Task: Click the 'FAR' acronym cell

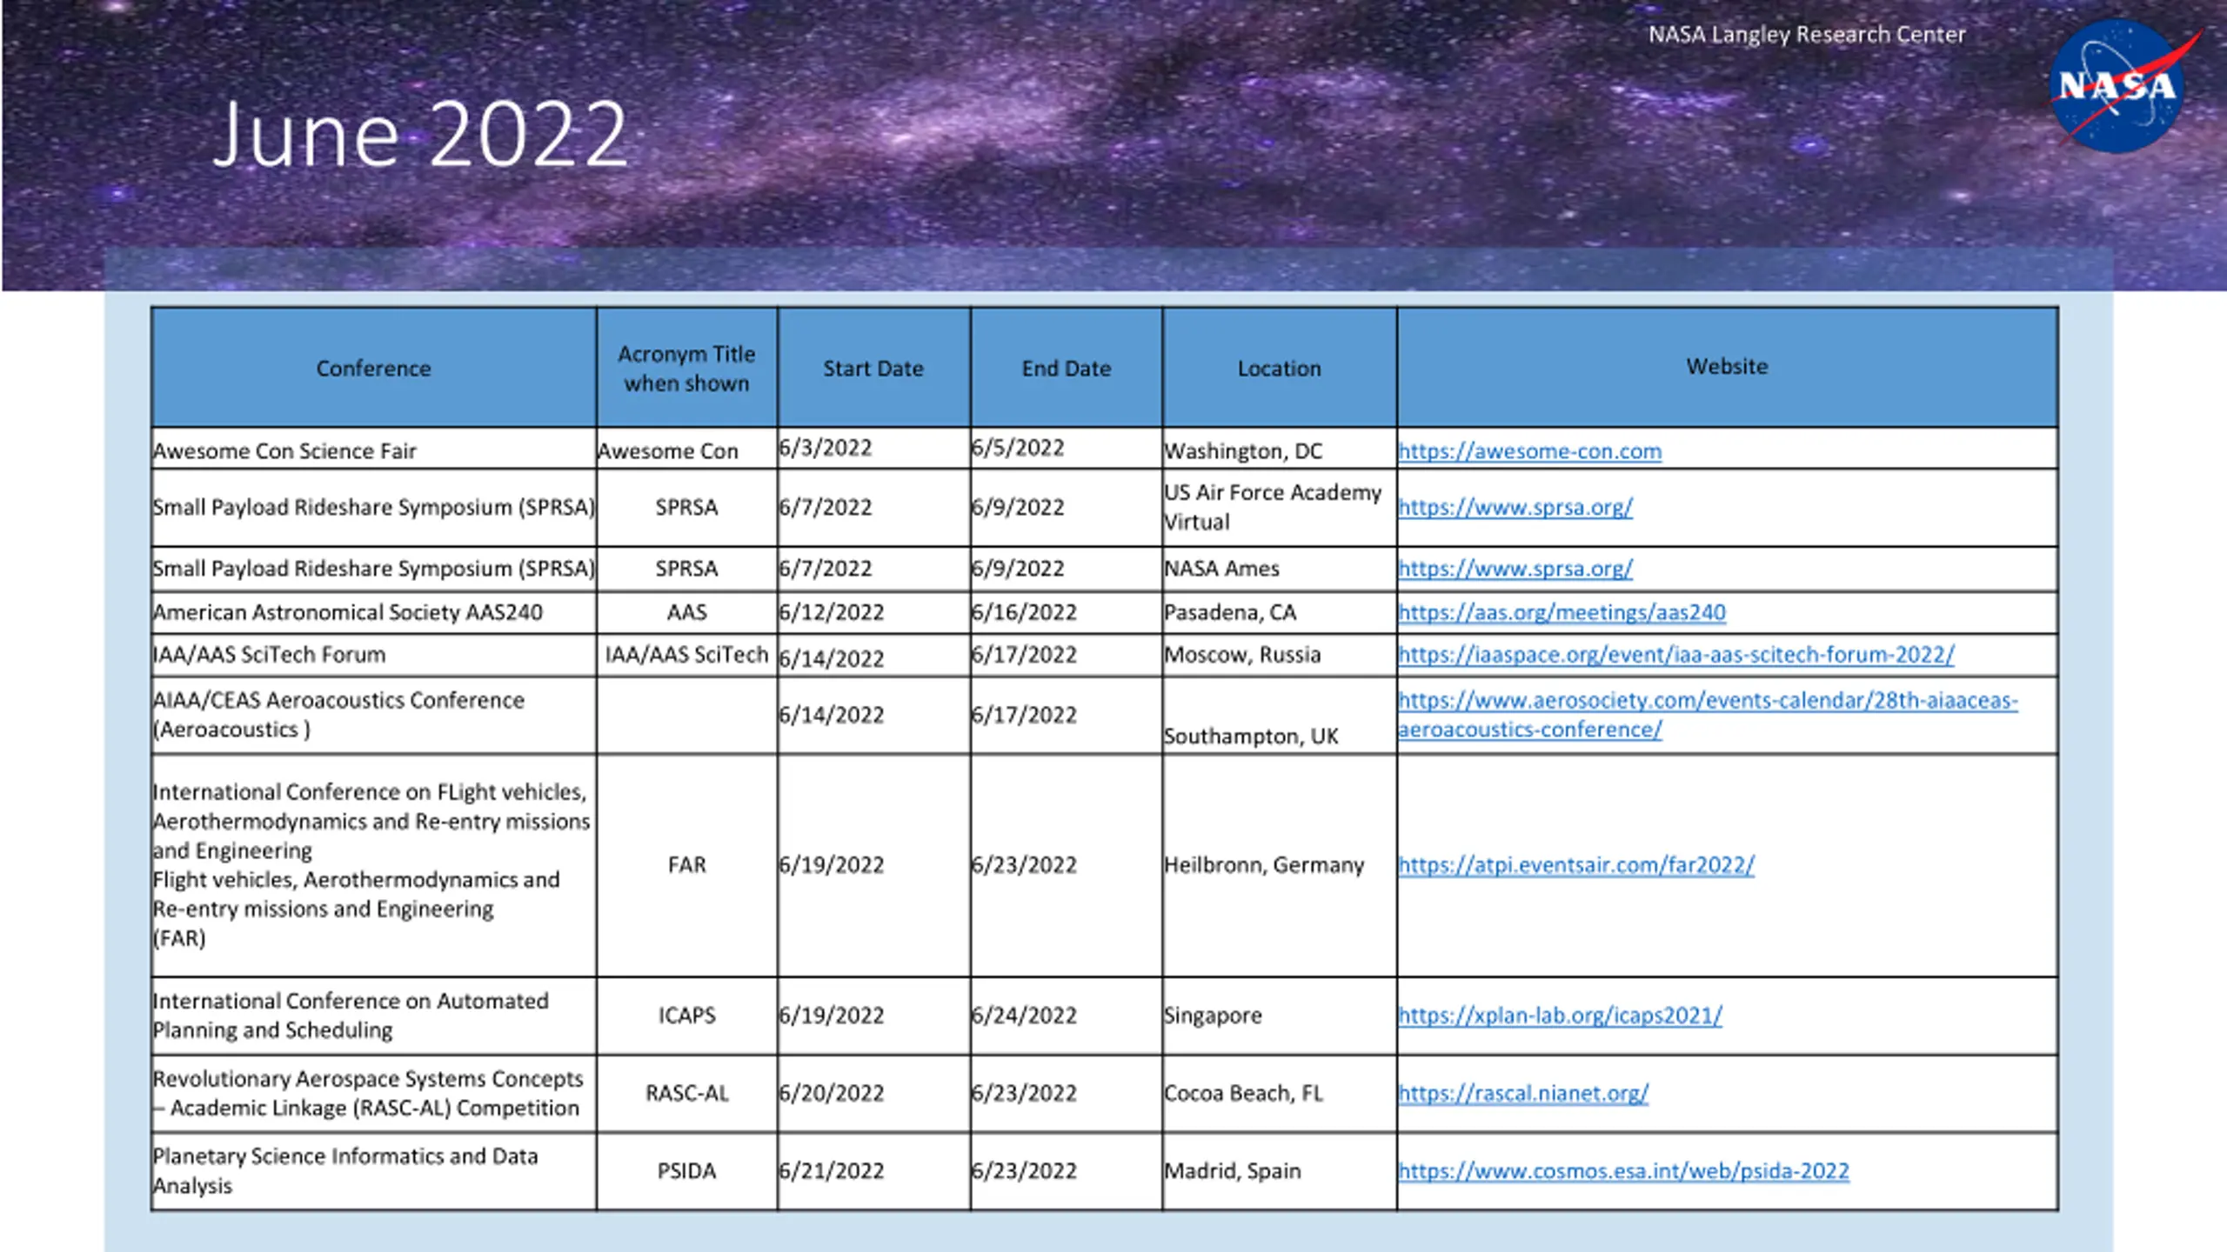Action: (x=686, y=865)
